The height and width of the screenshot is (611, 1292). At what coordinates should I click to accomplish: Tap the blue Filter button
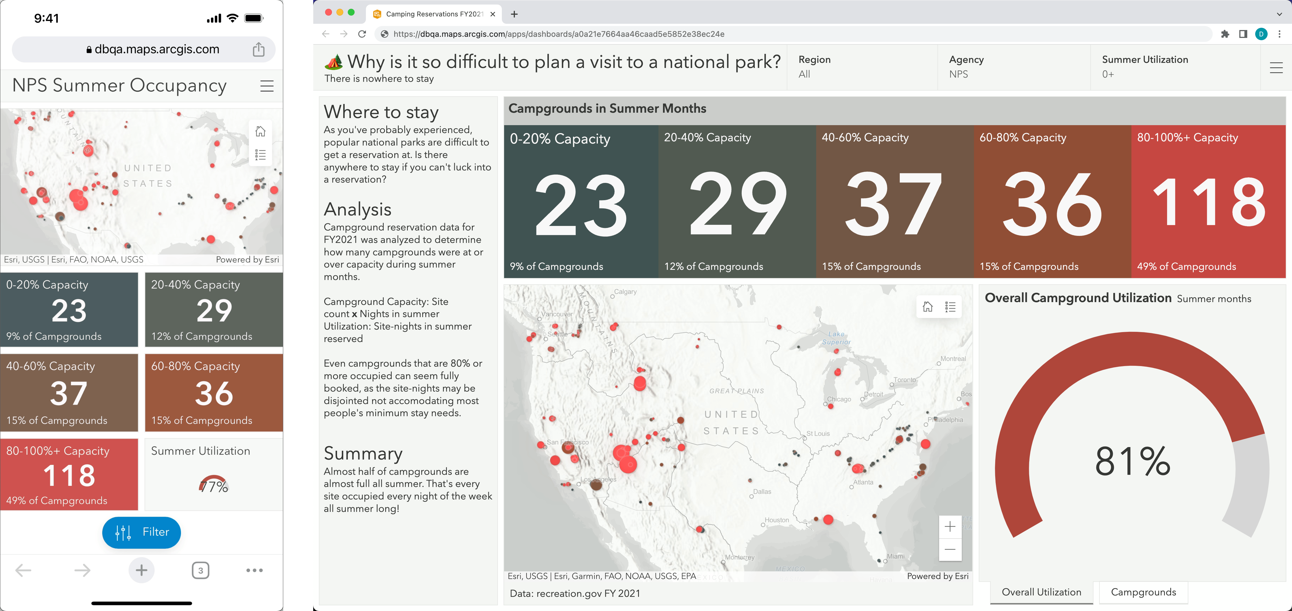coord(141,532)
